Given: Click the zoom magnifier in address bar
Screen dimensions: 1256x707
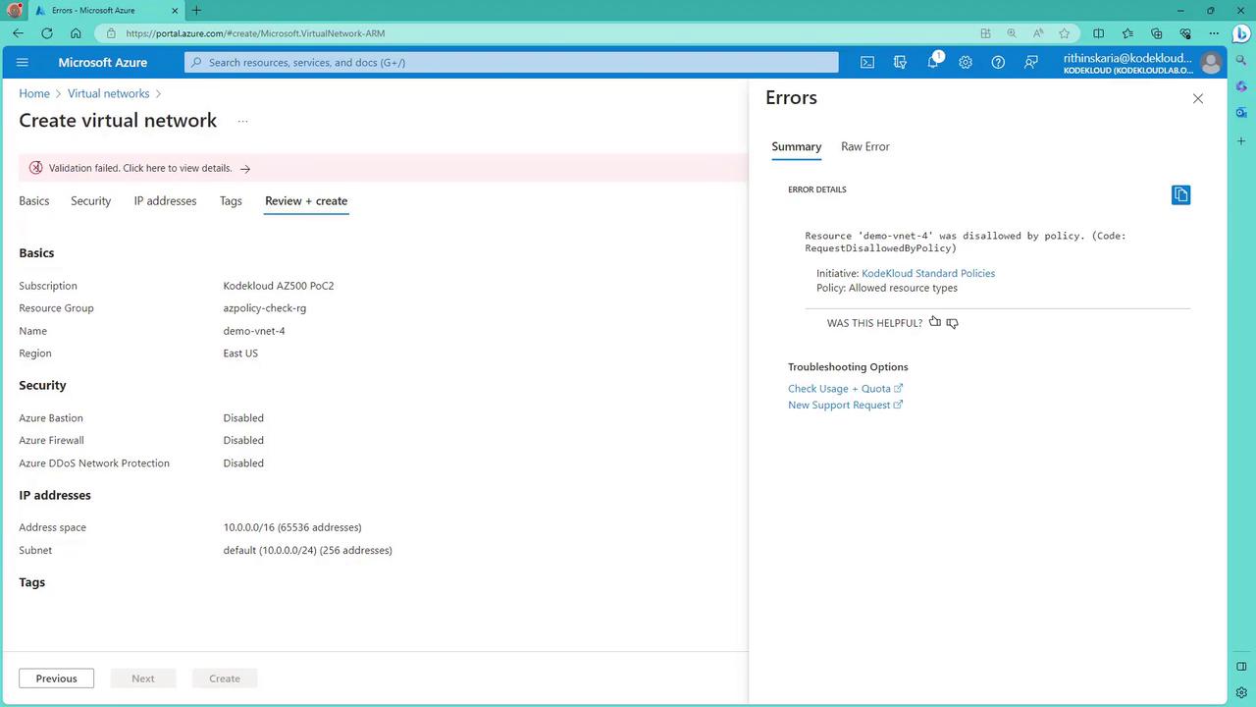Looking at the screenshot, I should coord(1011,33).
